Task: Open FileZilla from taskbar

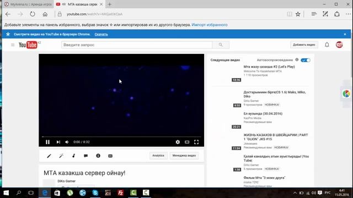Action: coord(120,193)
